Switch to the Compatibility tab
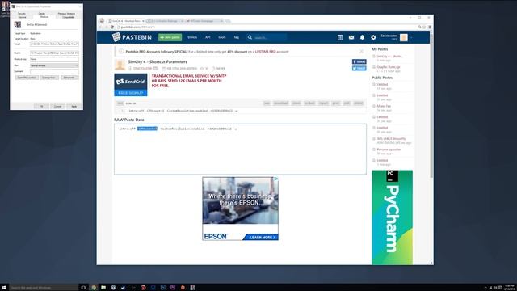517x291 pixels. tap(68, 17)
